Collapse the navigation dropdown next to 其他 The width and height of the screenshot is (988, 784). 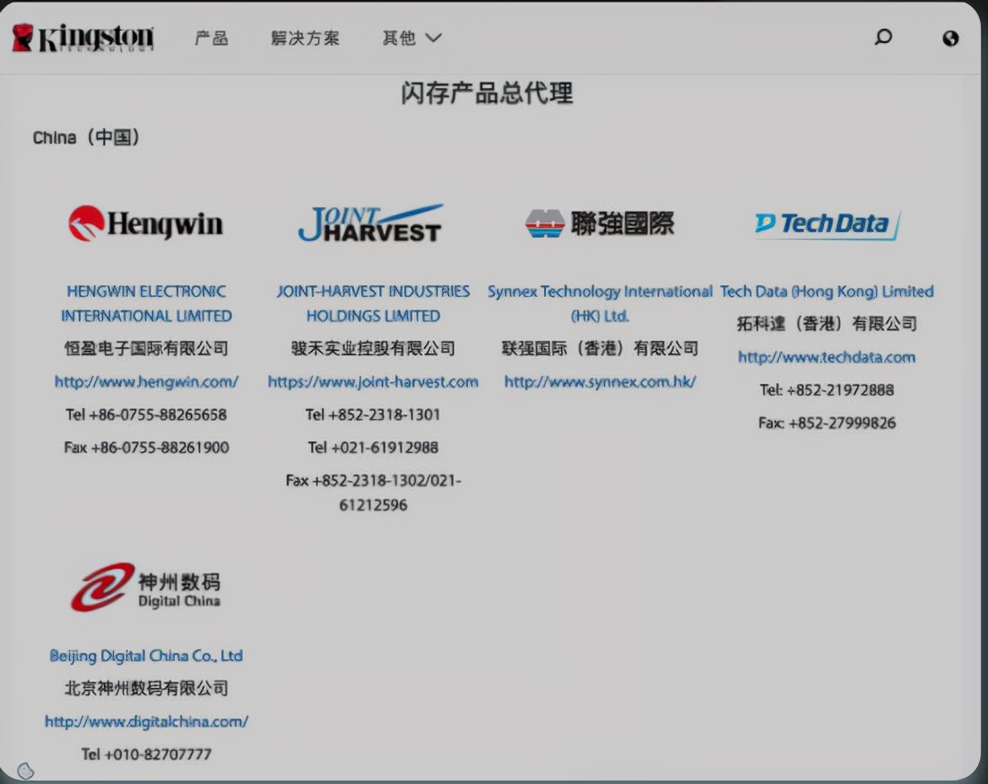click(x=434, y=39)
